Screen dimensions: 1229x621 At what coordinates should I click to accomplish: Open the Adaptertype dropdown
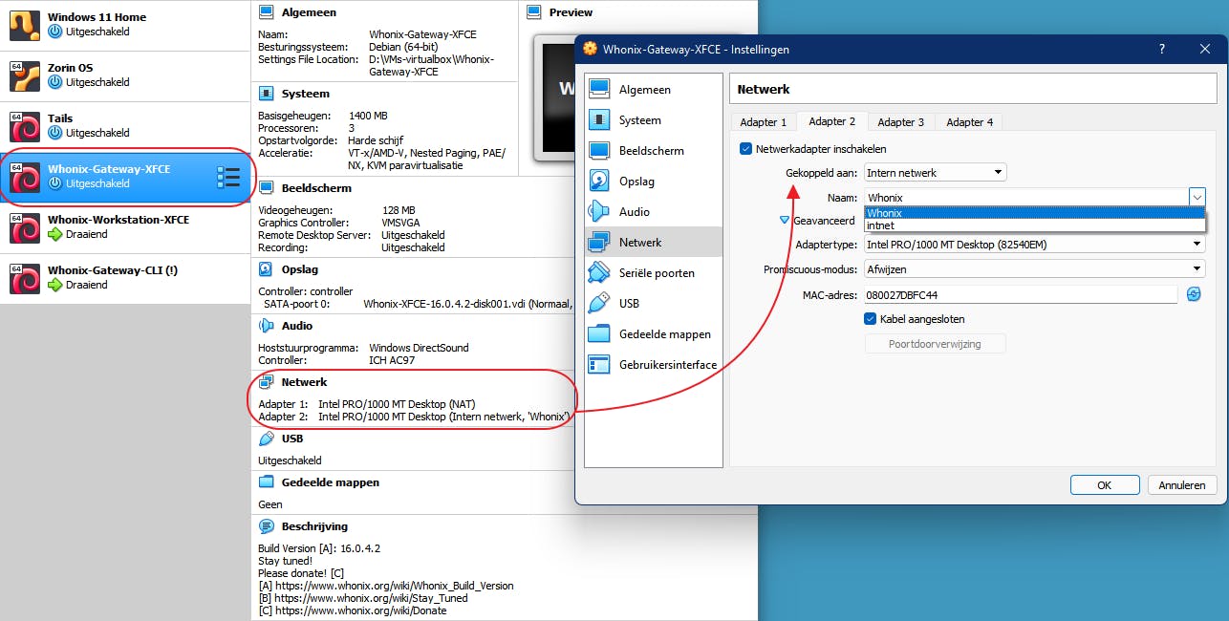(x=1034, y=245)
